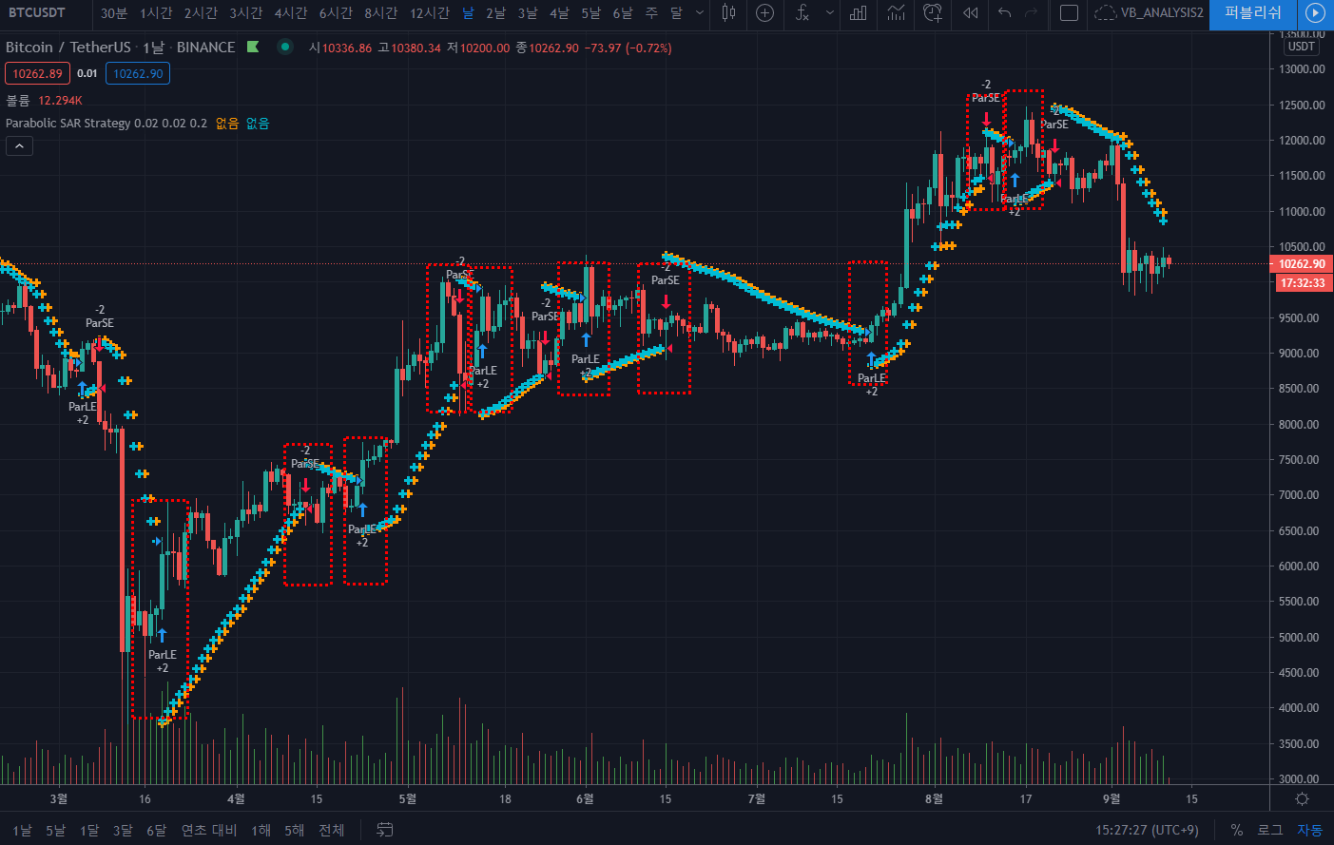The height and width of the screenshot is (845, 1334).
Task: Open the indicators (fx) menu
Action: pos(802,13)
